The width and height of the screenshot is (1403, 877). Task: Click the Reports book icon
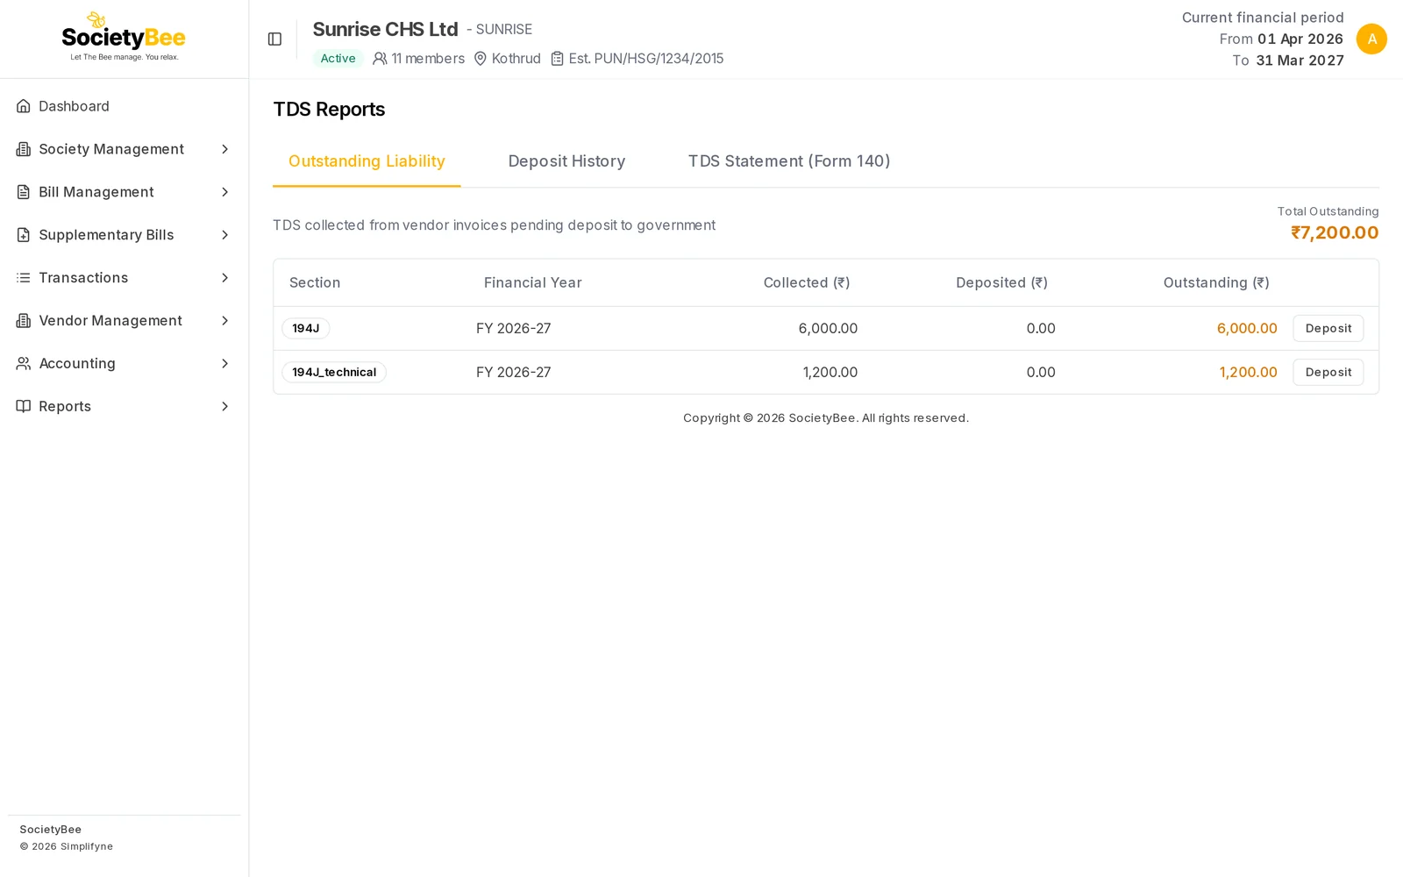click(x=24, y=406)
